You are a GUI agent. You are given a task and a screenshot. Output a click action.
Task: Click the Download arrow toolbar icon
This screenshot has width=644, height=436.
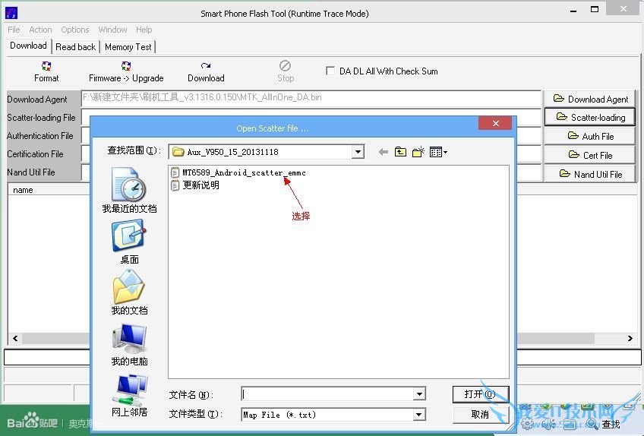coord(206,66)
